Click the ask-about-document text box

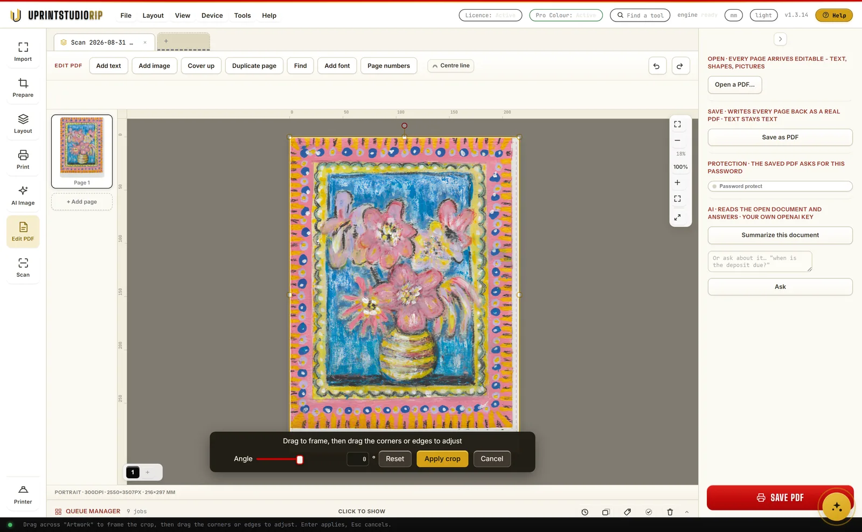pos(760,262)
